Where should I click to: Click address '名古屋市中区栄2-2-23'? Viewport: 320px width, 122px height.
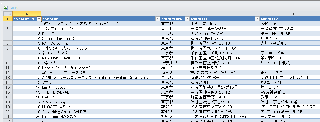coord(225,106)
